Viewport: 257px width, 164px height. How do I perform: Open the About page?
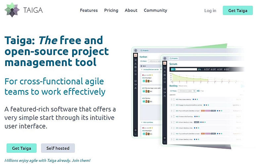click(x=131, y=10)
